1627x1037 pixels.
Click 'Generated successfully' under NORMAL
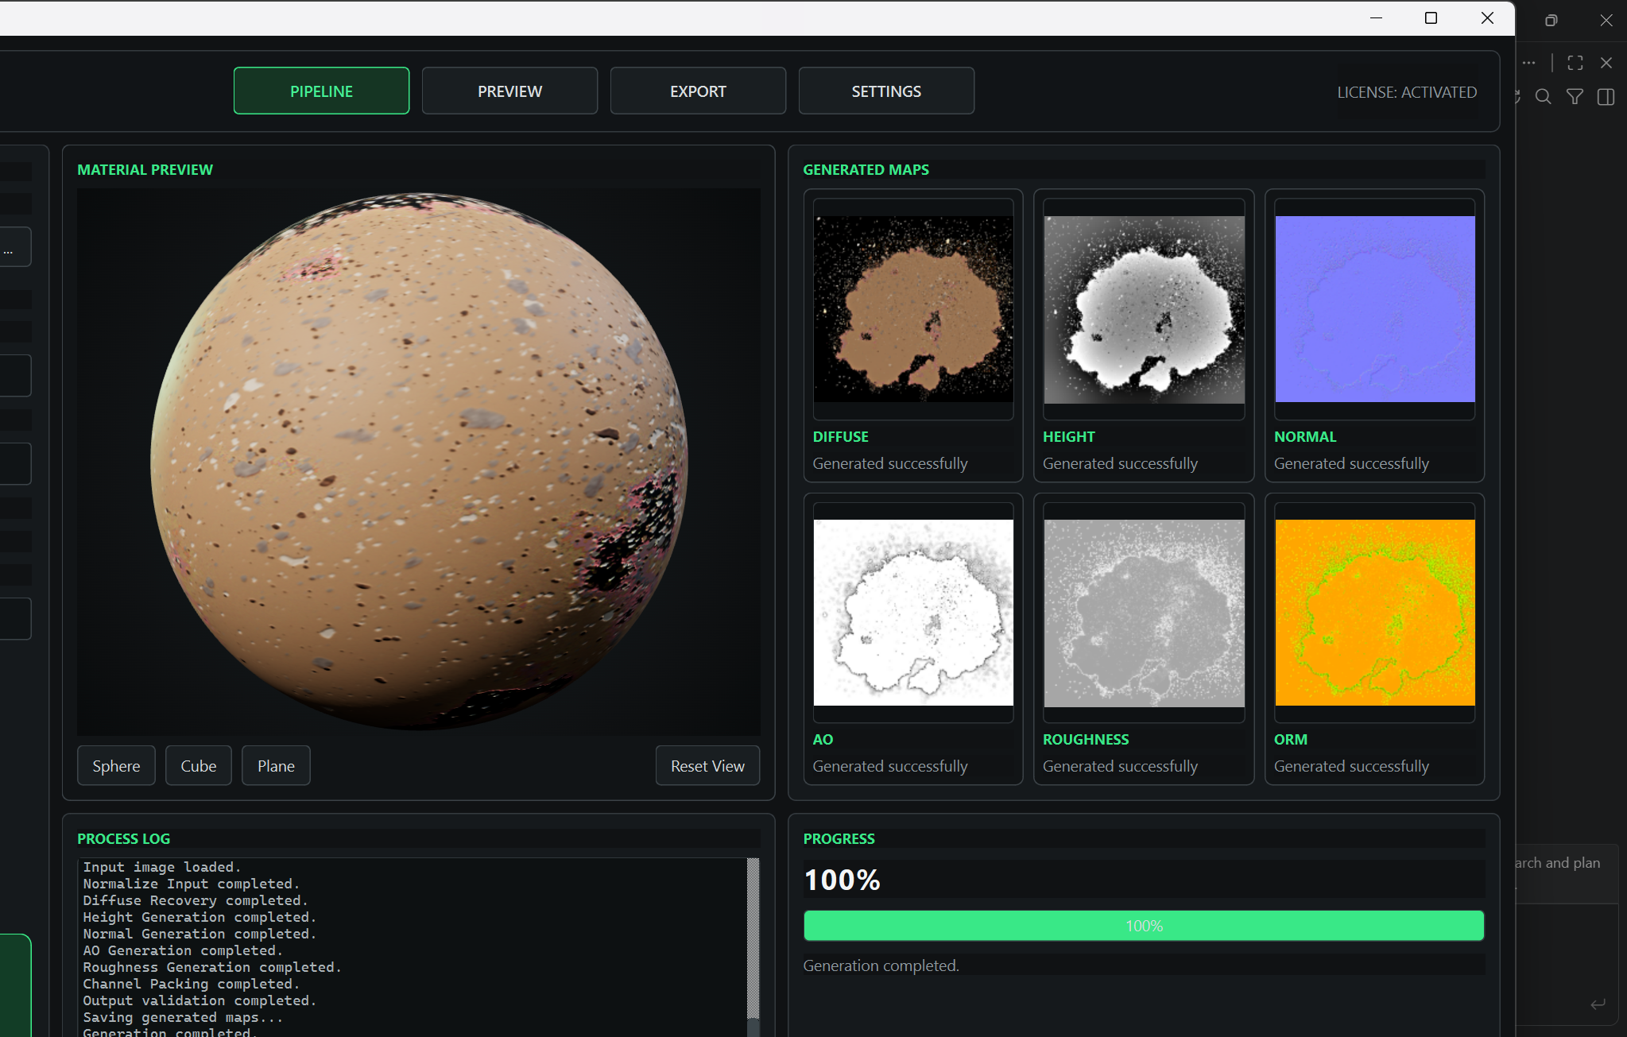point(1351,463)
